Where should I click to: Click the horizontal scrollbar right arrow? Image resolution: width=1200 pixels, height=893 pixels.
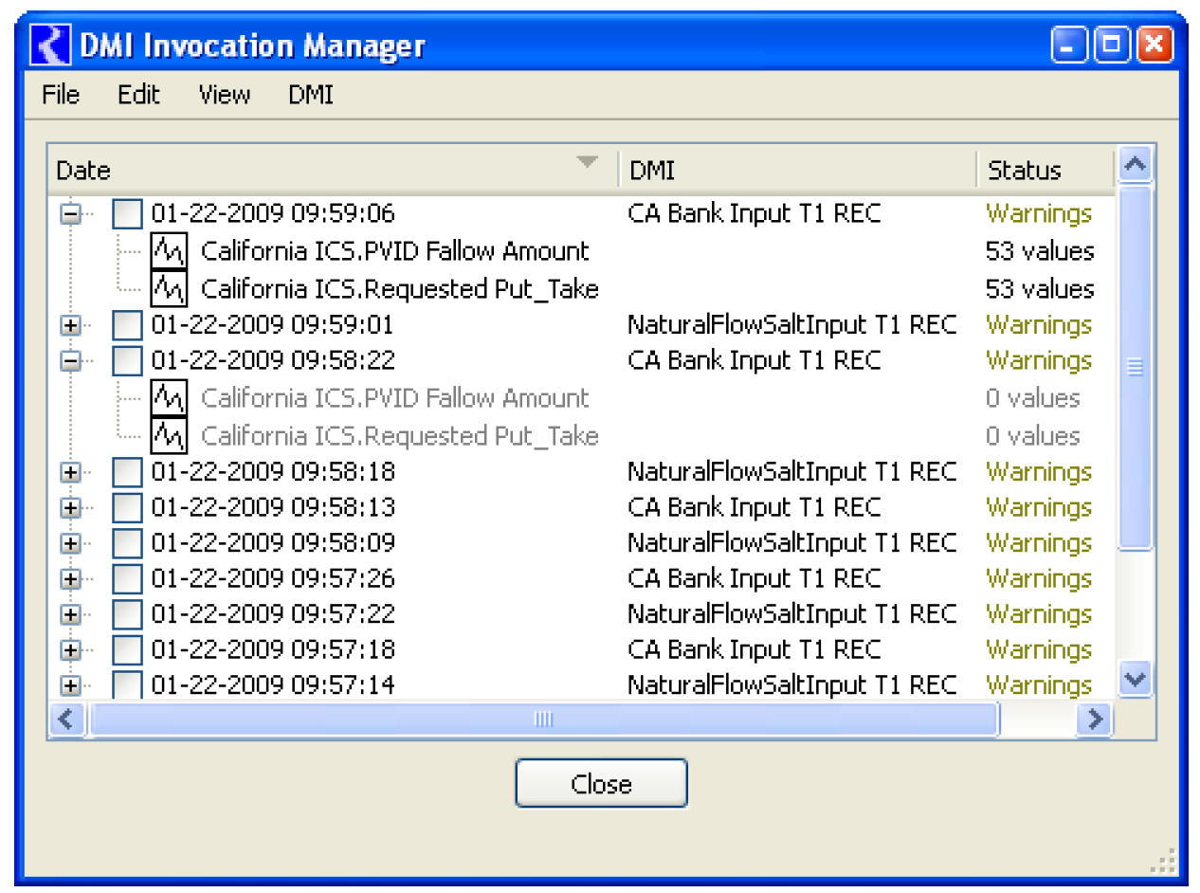coord(1095,720)
